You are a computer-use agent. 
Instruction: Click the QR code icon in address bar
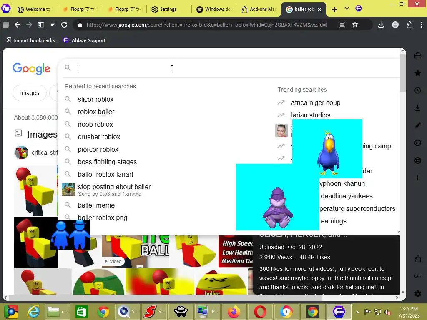tap(342, 25)
